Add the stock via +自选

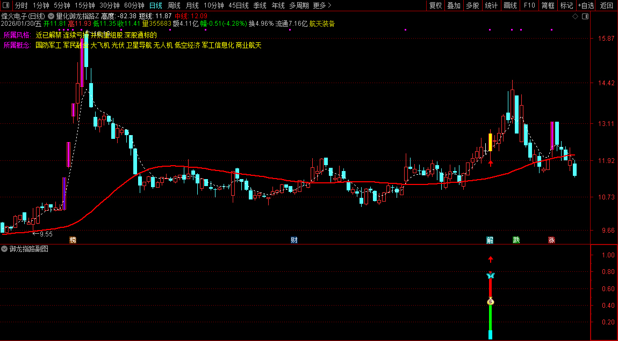(x=586, y=5)
